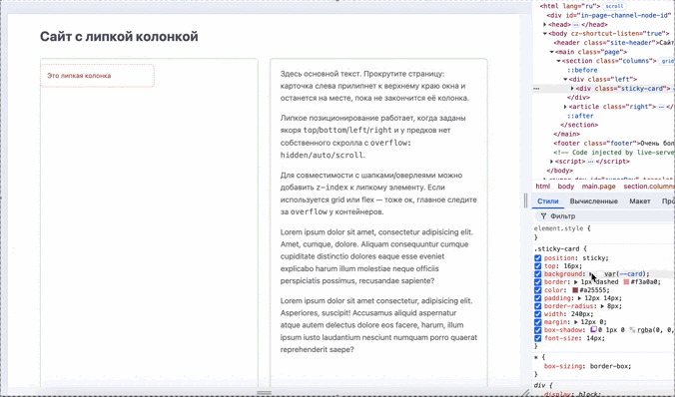Click the grid badge beside section.columns
The width and height of the screenshot is (675, 397).
pos(667,61)
